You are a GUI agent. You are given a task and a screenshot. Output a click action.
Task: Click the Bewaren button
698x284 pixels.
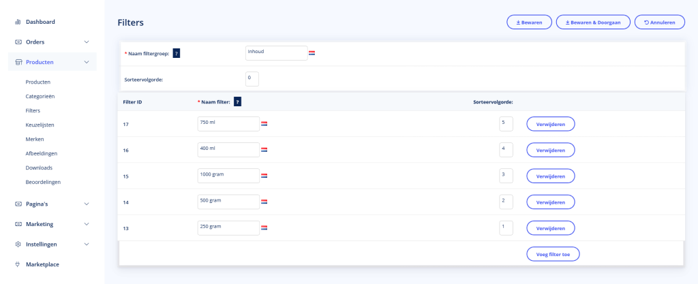529,22
